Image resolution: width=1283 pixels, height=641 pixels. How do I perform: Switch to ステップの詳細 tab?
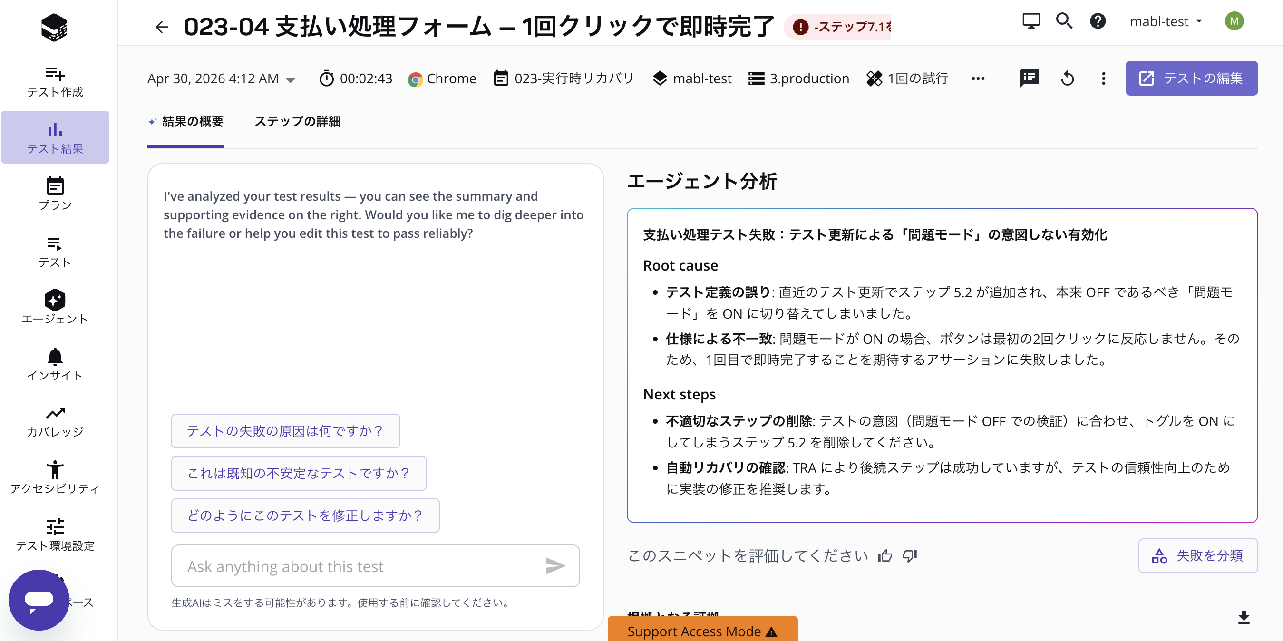(297, 122)
